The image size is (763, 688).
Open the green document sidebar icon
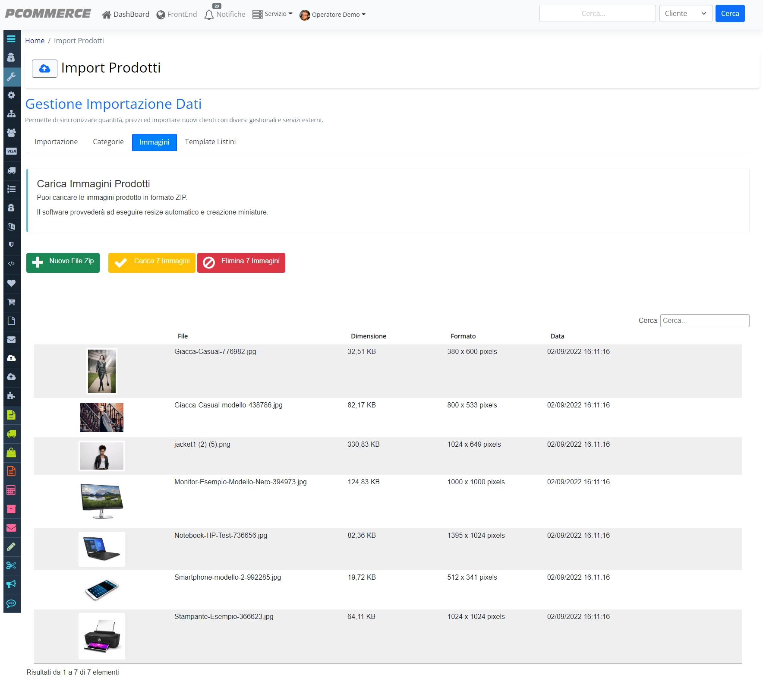[x=11, y=415]
